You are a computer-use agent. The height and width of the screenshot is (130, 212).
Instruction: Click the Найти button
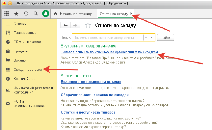165,38
